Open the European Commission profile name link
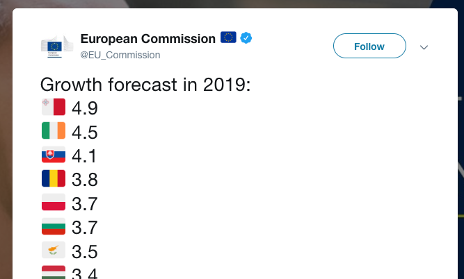 tap(148, 39)
